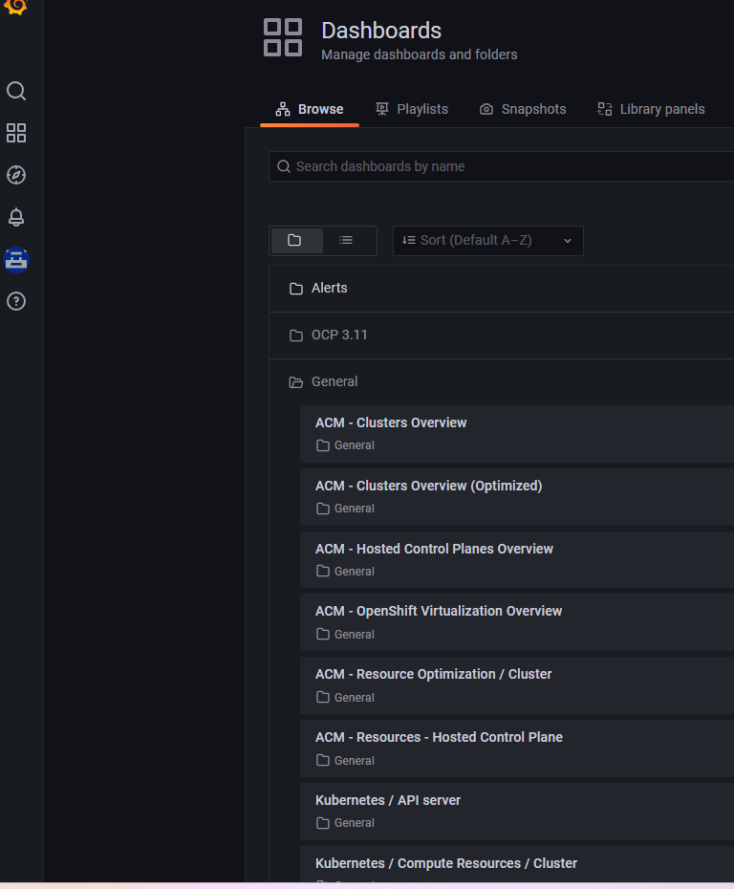Screen dimensions: 734x889
Task: Click the open General folder icon
Action: [x=296, y=382]
